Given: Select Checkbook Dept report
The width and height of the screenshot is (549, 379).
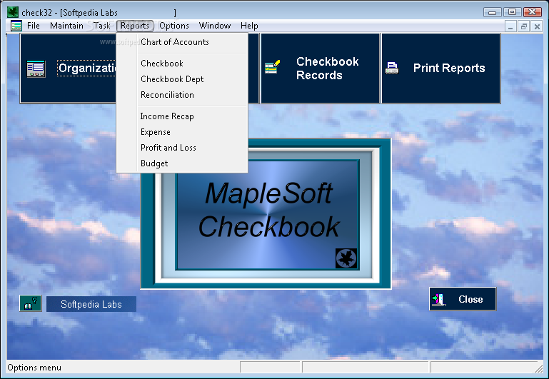Looking at the screenshot, I should (182, 79).
